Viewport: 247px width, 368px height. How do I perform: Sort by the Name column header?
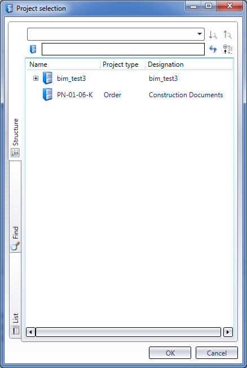(64, 64)
